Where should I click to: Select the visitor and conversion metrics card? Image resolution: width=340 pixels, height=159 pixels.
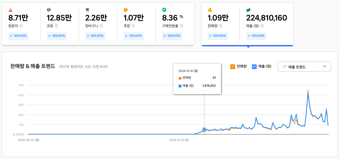pos(98,24)
